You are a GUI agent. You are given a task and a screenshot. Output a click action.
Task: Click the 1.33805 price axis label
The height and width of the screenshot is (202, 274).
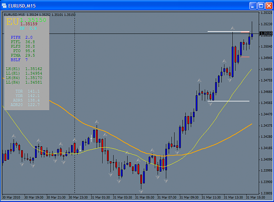tap(267, 193)
